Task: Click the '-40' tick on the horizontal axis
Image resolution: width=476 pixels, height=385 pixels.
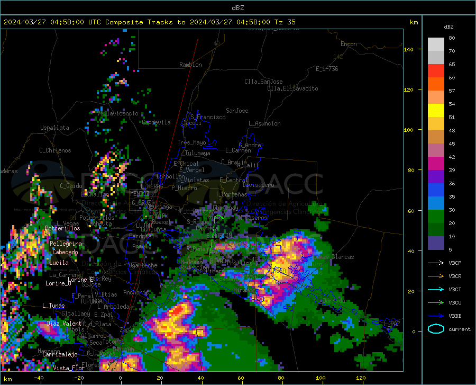Action: click(x=39, y=378)
